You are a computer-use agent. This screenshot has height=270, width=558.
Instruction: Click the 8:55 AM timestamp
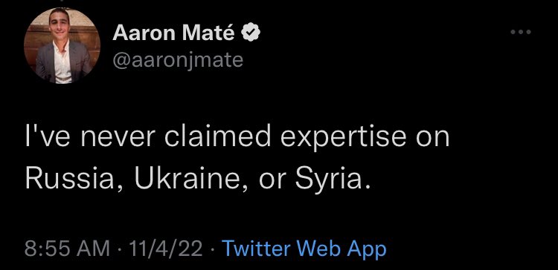tap(67, 248)
